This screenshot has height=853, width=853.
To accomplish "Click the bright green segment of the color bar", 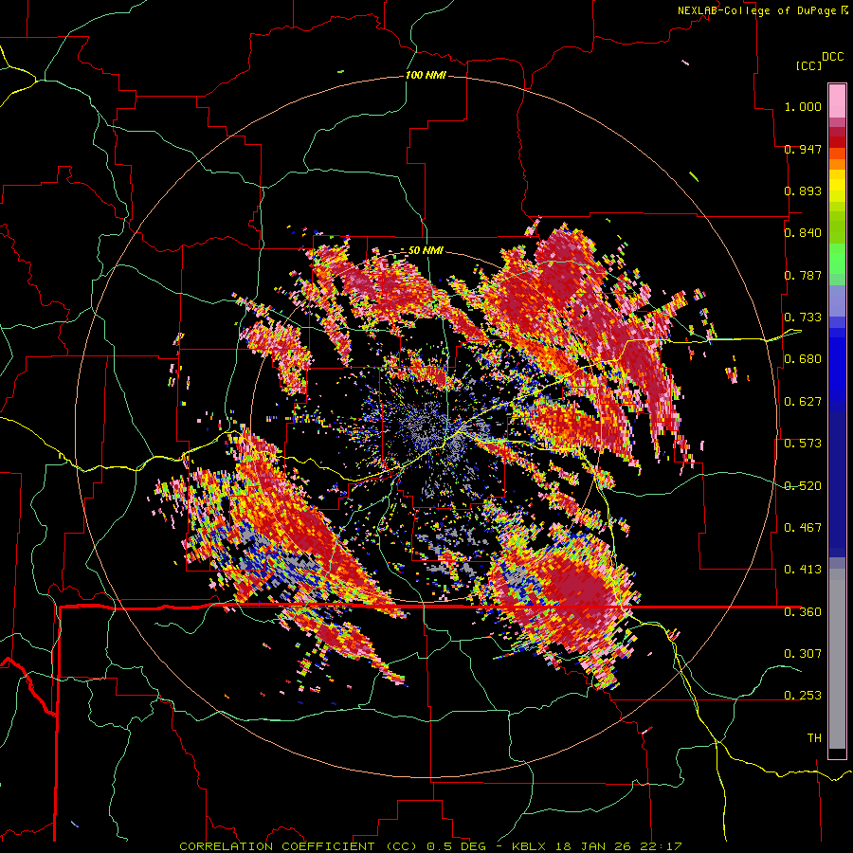I will (837, 259).
